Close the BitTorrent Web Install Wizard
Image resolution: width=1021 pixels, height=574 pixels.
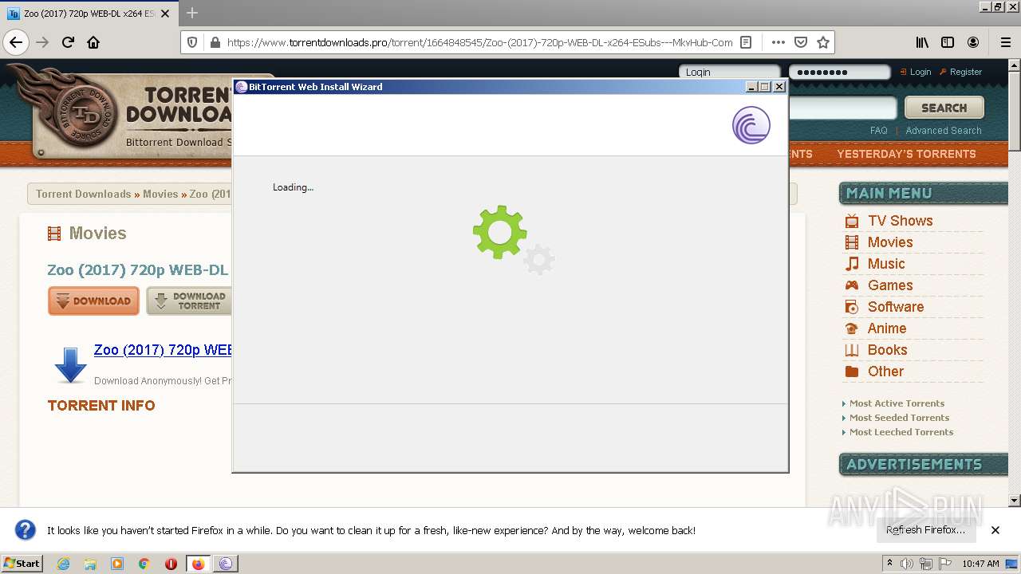click(x=779, y=87)
